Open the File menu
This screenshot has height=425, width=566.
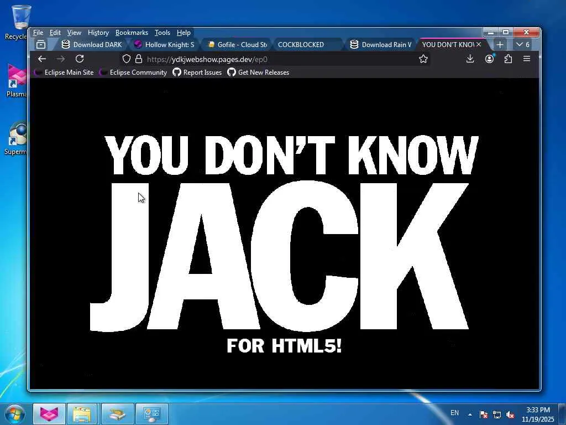38,33
